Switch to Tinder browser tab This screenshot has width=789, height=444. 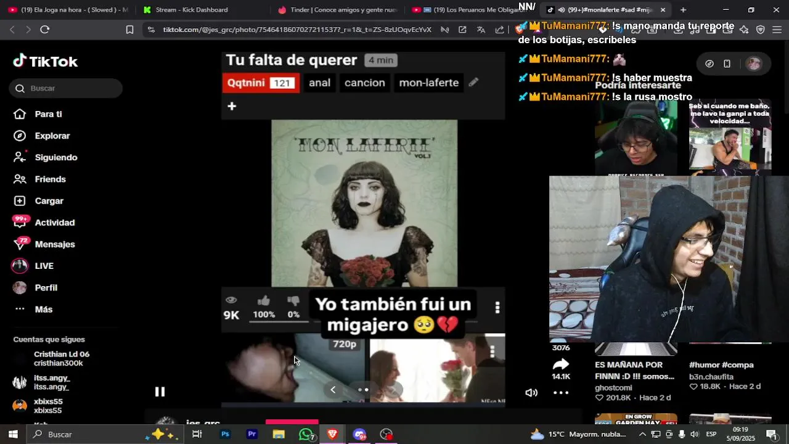pyautogui.click(x=338, y=10)
